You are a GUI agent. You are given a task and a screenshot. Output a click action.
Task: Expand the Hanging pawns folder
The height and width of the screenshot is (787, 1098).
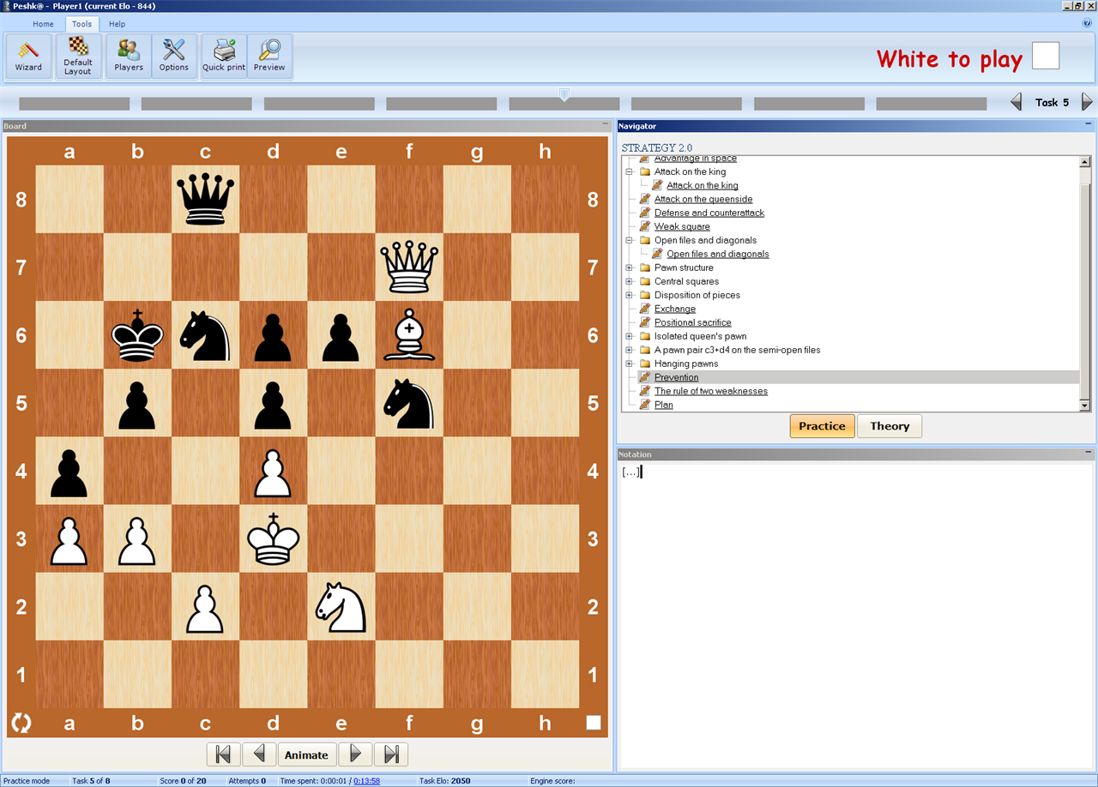click(x=630, y=363)
